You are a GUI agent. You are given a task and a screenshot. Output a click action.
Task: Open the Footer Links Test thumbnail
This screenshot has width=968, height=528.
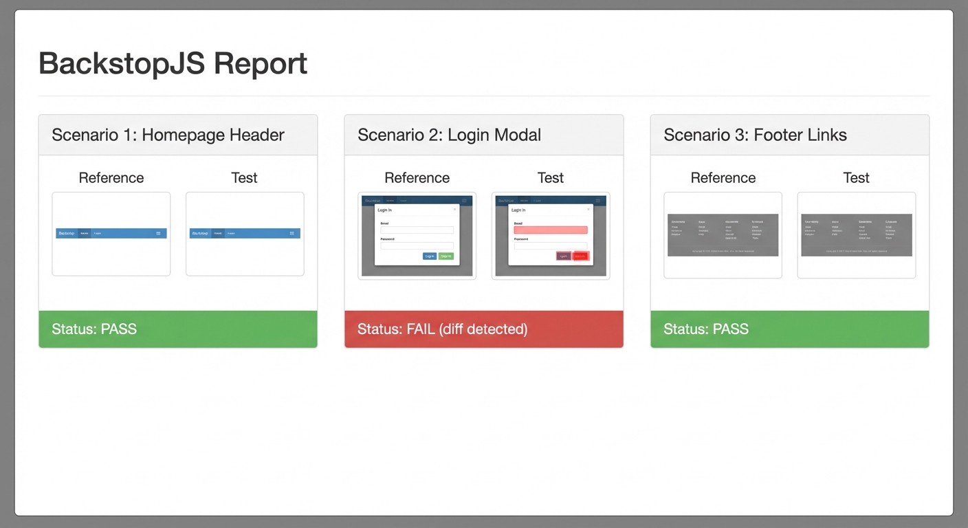(856, 234)
